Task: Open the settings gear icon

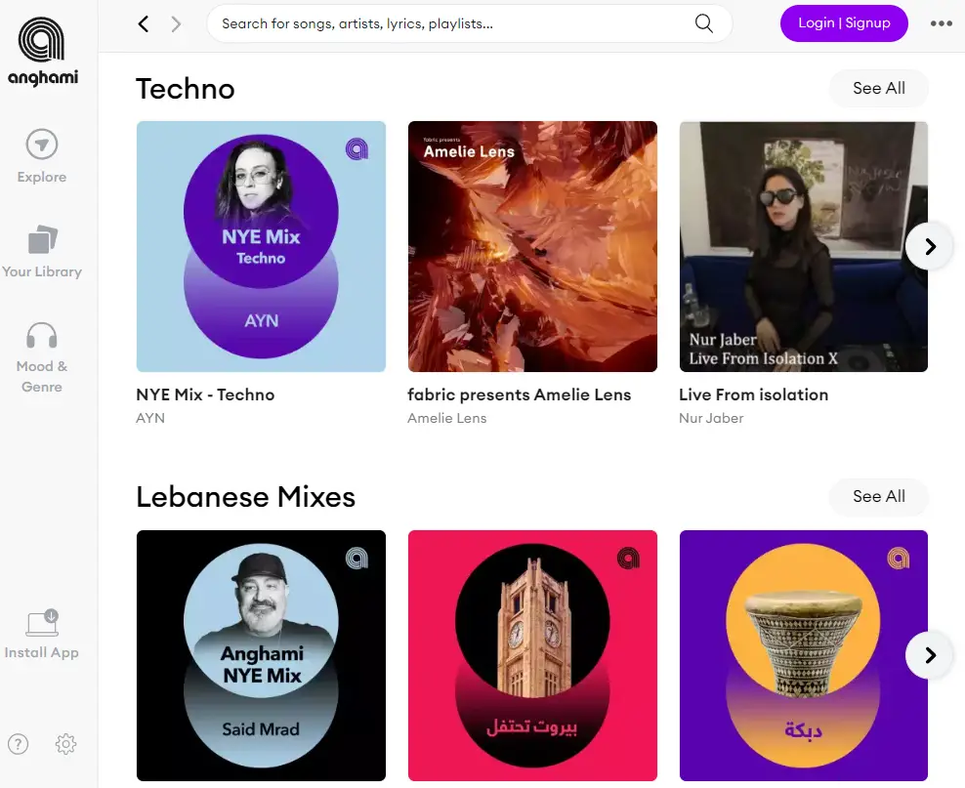Action: 65,744
